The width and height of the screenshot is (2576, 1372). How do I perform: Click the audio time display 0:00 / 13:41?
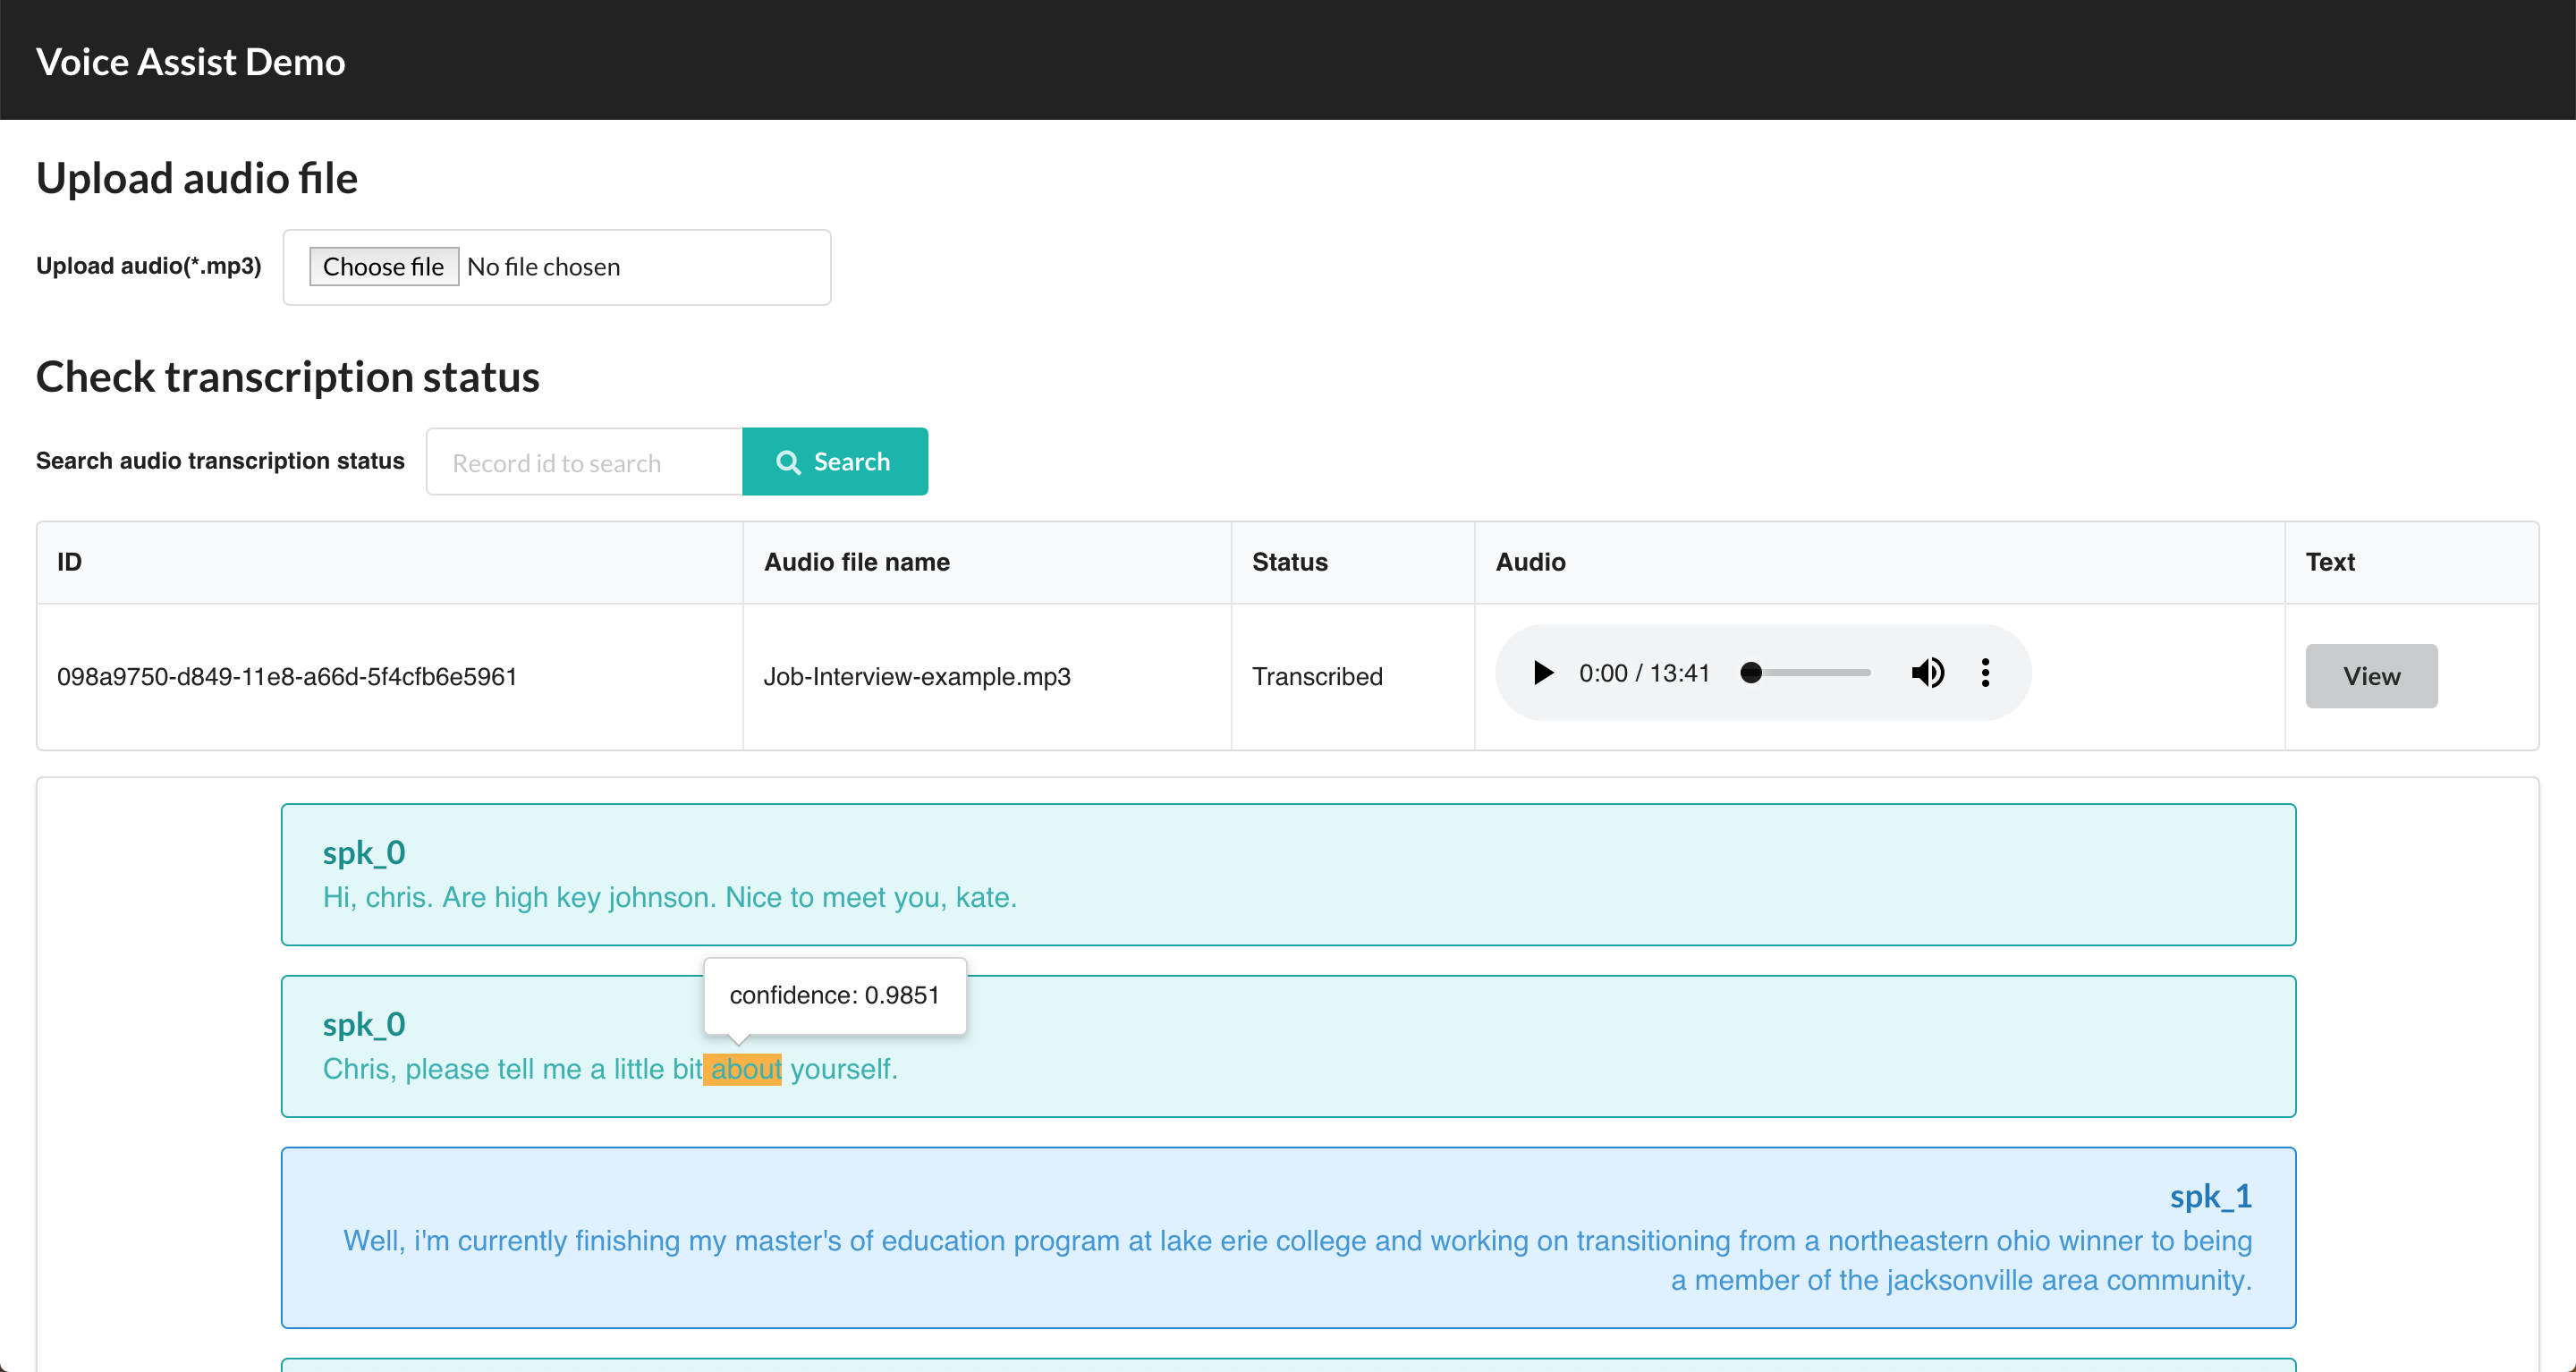coord(1643,673)
